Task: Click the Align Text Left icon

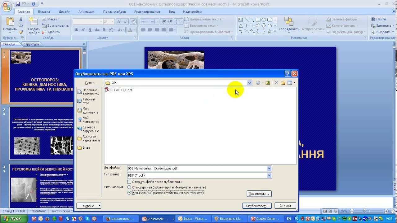Action: [143, 30]
